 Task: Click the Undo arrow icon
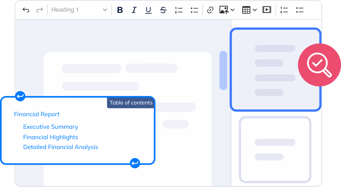[26, 10]
